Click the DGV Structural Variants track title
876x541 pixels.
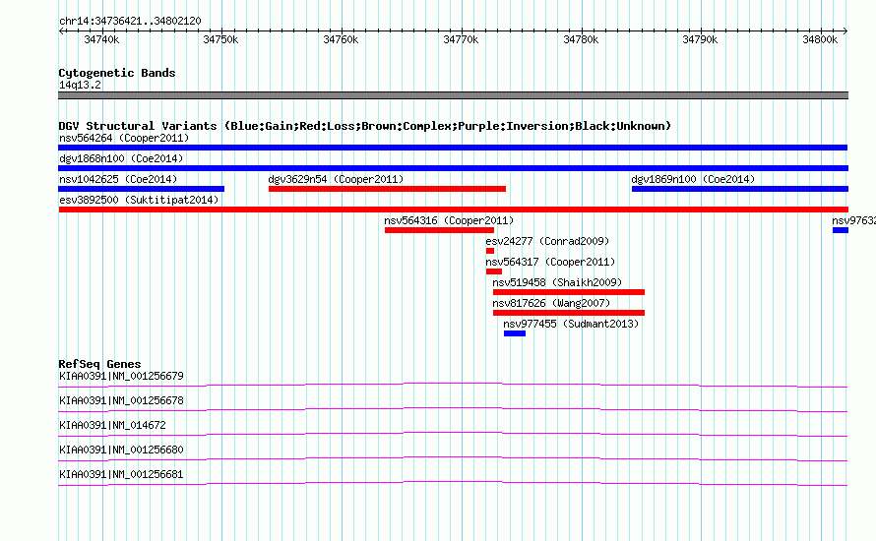tap(365, 126)
